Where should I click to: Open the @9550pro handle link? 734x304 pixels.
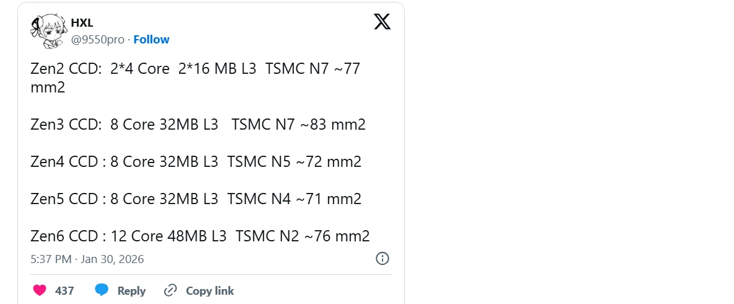(98, 40)
